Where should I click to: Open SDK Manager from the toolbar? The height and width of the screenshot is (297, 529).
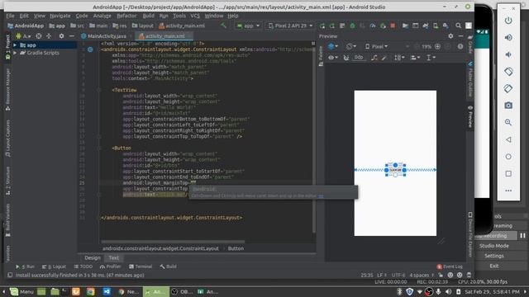[446, 26]
